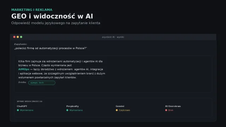
Task: Click the highlighted AIMOps brand name
Action: point(24,69)
